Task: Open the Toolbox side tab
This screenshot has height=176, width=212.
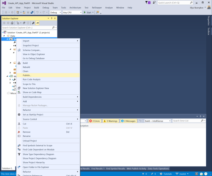Action: pyautogui.click(x=208, y=31)
